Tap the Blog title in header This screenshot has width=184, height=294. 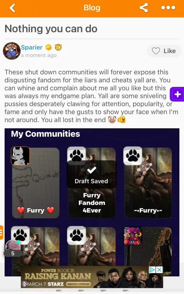[92, 8]
